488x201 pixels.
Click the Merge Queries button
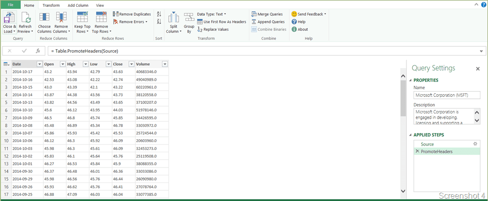point(267,14)
